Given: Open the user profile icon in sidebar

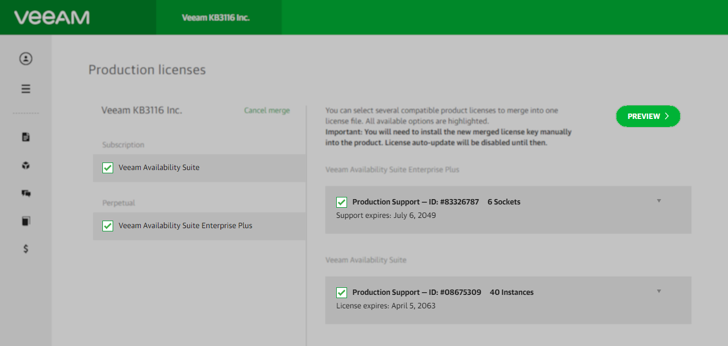Looking at the screenshot, I should [x=26, y=59].
